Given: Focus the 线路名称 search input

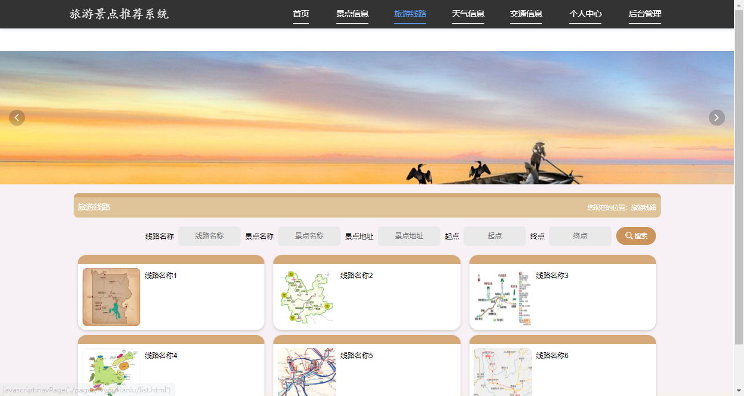Looking at the screenshot, I should pos(209,236).
